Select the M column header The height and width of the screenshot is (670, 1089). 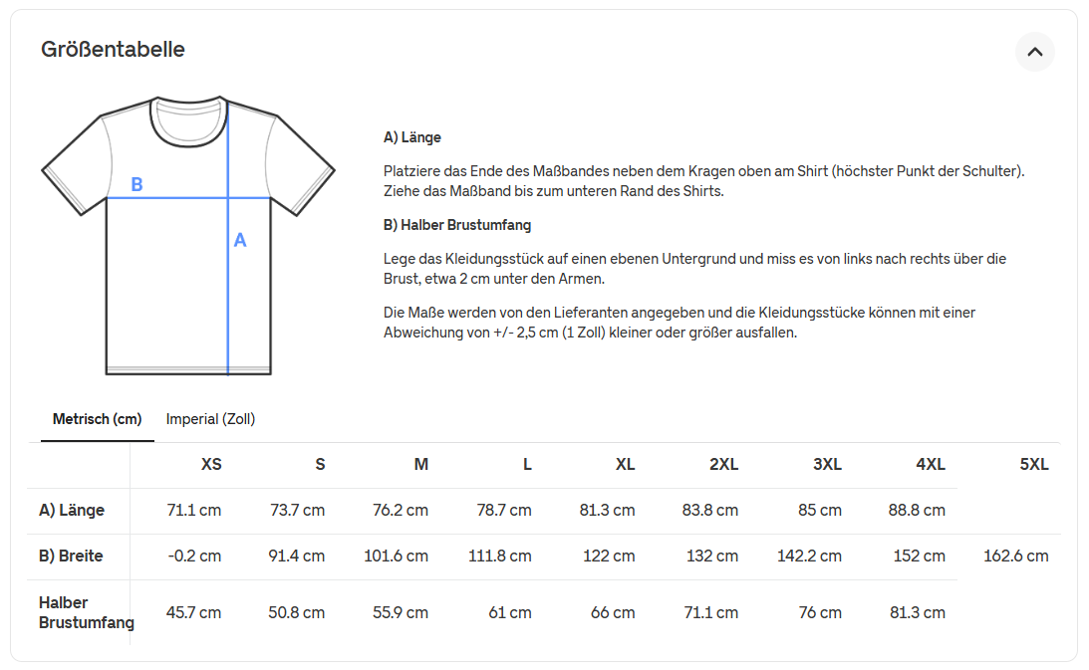[x=421, y=464]
